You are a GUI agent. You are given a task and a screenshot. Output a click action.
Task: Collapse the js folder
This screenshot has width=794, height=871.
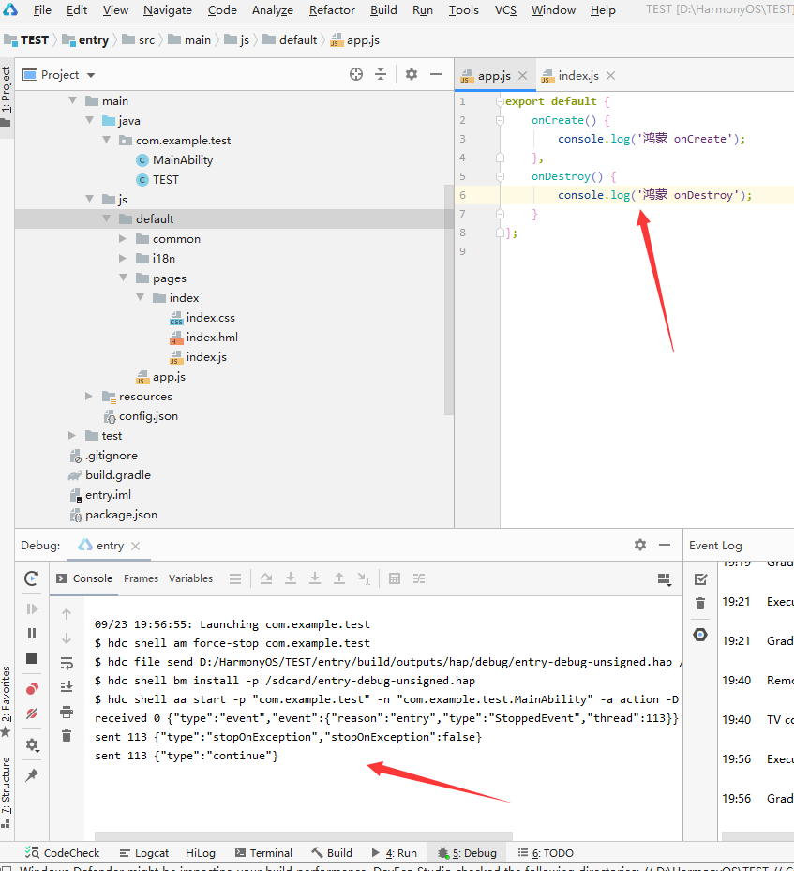click(x=90, y=199)
